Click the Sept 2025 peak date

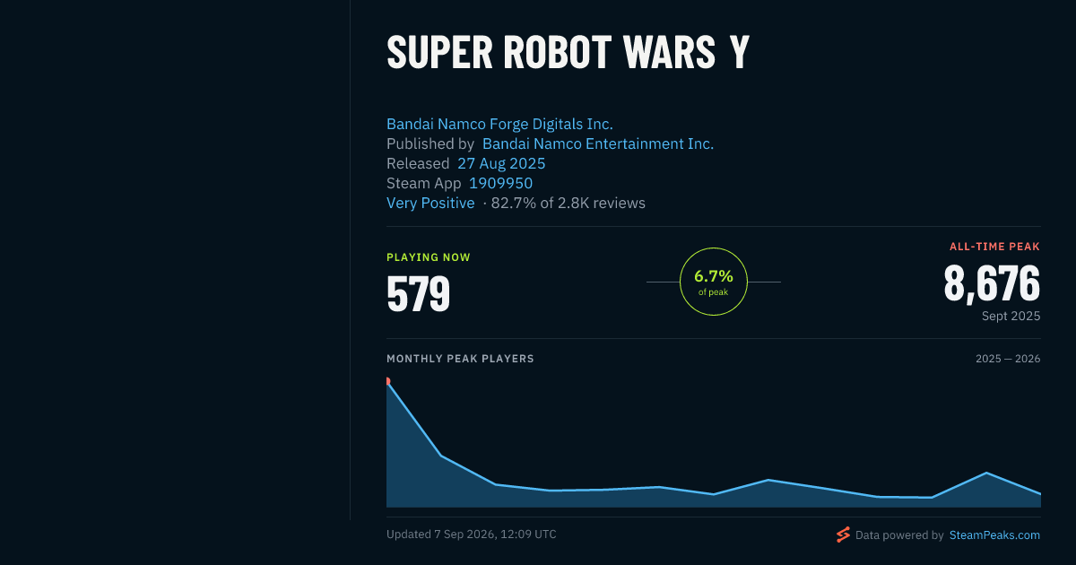(1011, 317)
